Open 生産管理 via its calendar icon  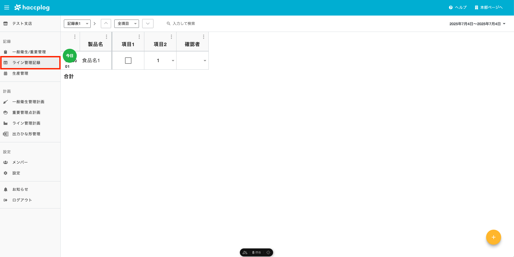6,73
